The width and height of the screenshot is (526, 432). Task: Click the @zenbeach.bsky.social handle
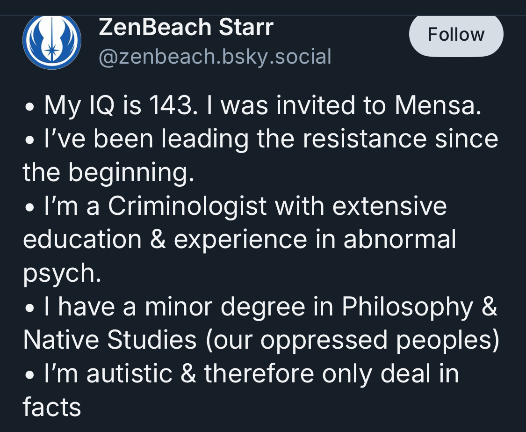(x=215, y=57)
